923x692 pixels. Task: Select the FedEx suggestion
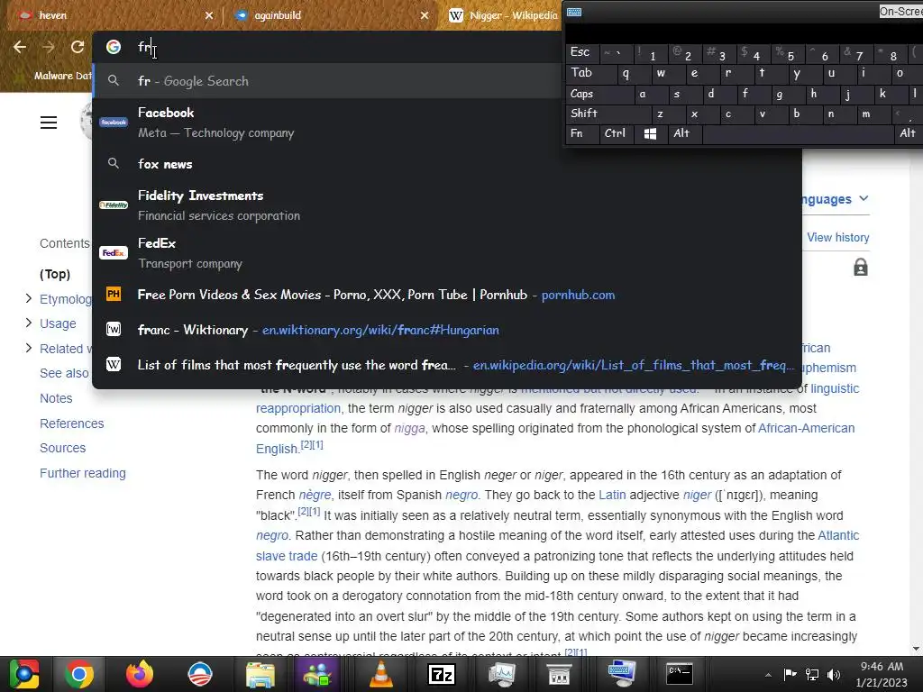click(x=447, y=253)
